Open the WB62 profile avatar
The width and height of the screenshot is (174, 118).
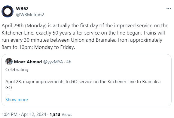coord(8,11)
